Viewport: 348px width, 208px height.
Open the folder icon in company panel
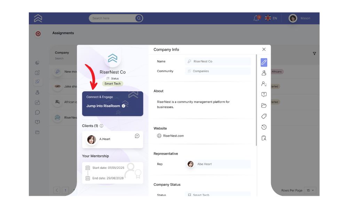[264, 105]
